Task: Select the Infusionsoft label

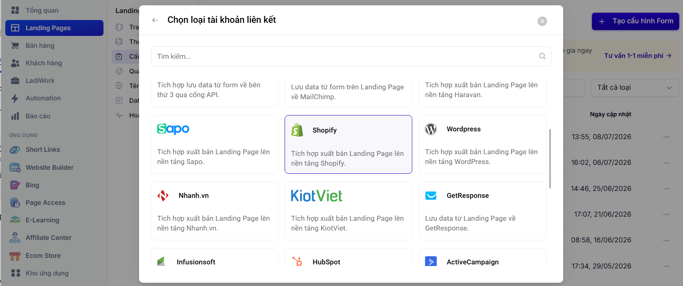Action: click(196, 262)
